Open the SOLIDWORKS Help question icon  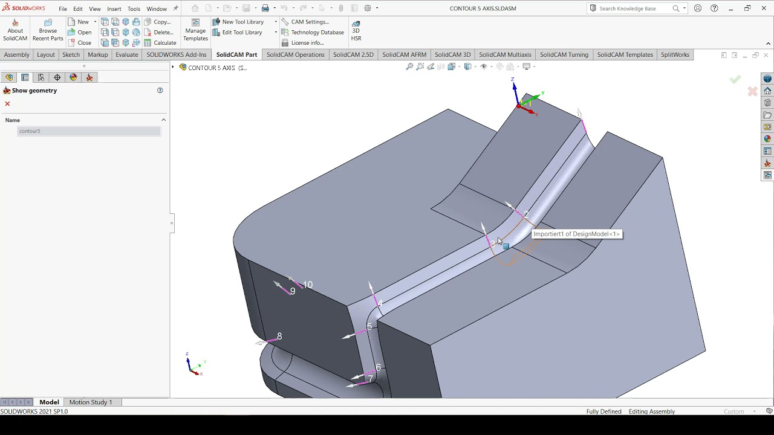715,8
